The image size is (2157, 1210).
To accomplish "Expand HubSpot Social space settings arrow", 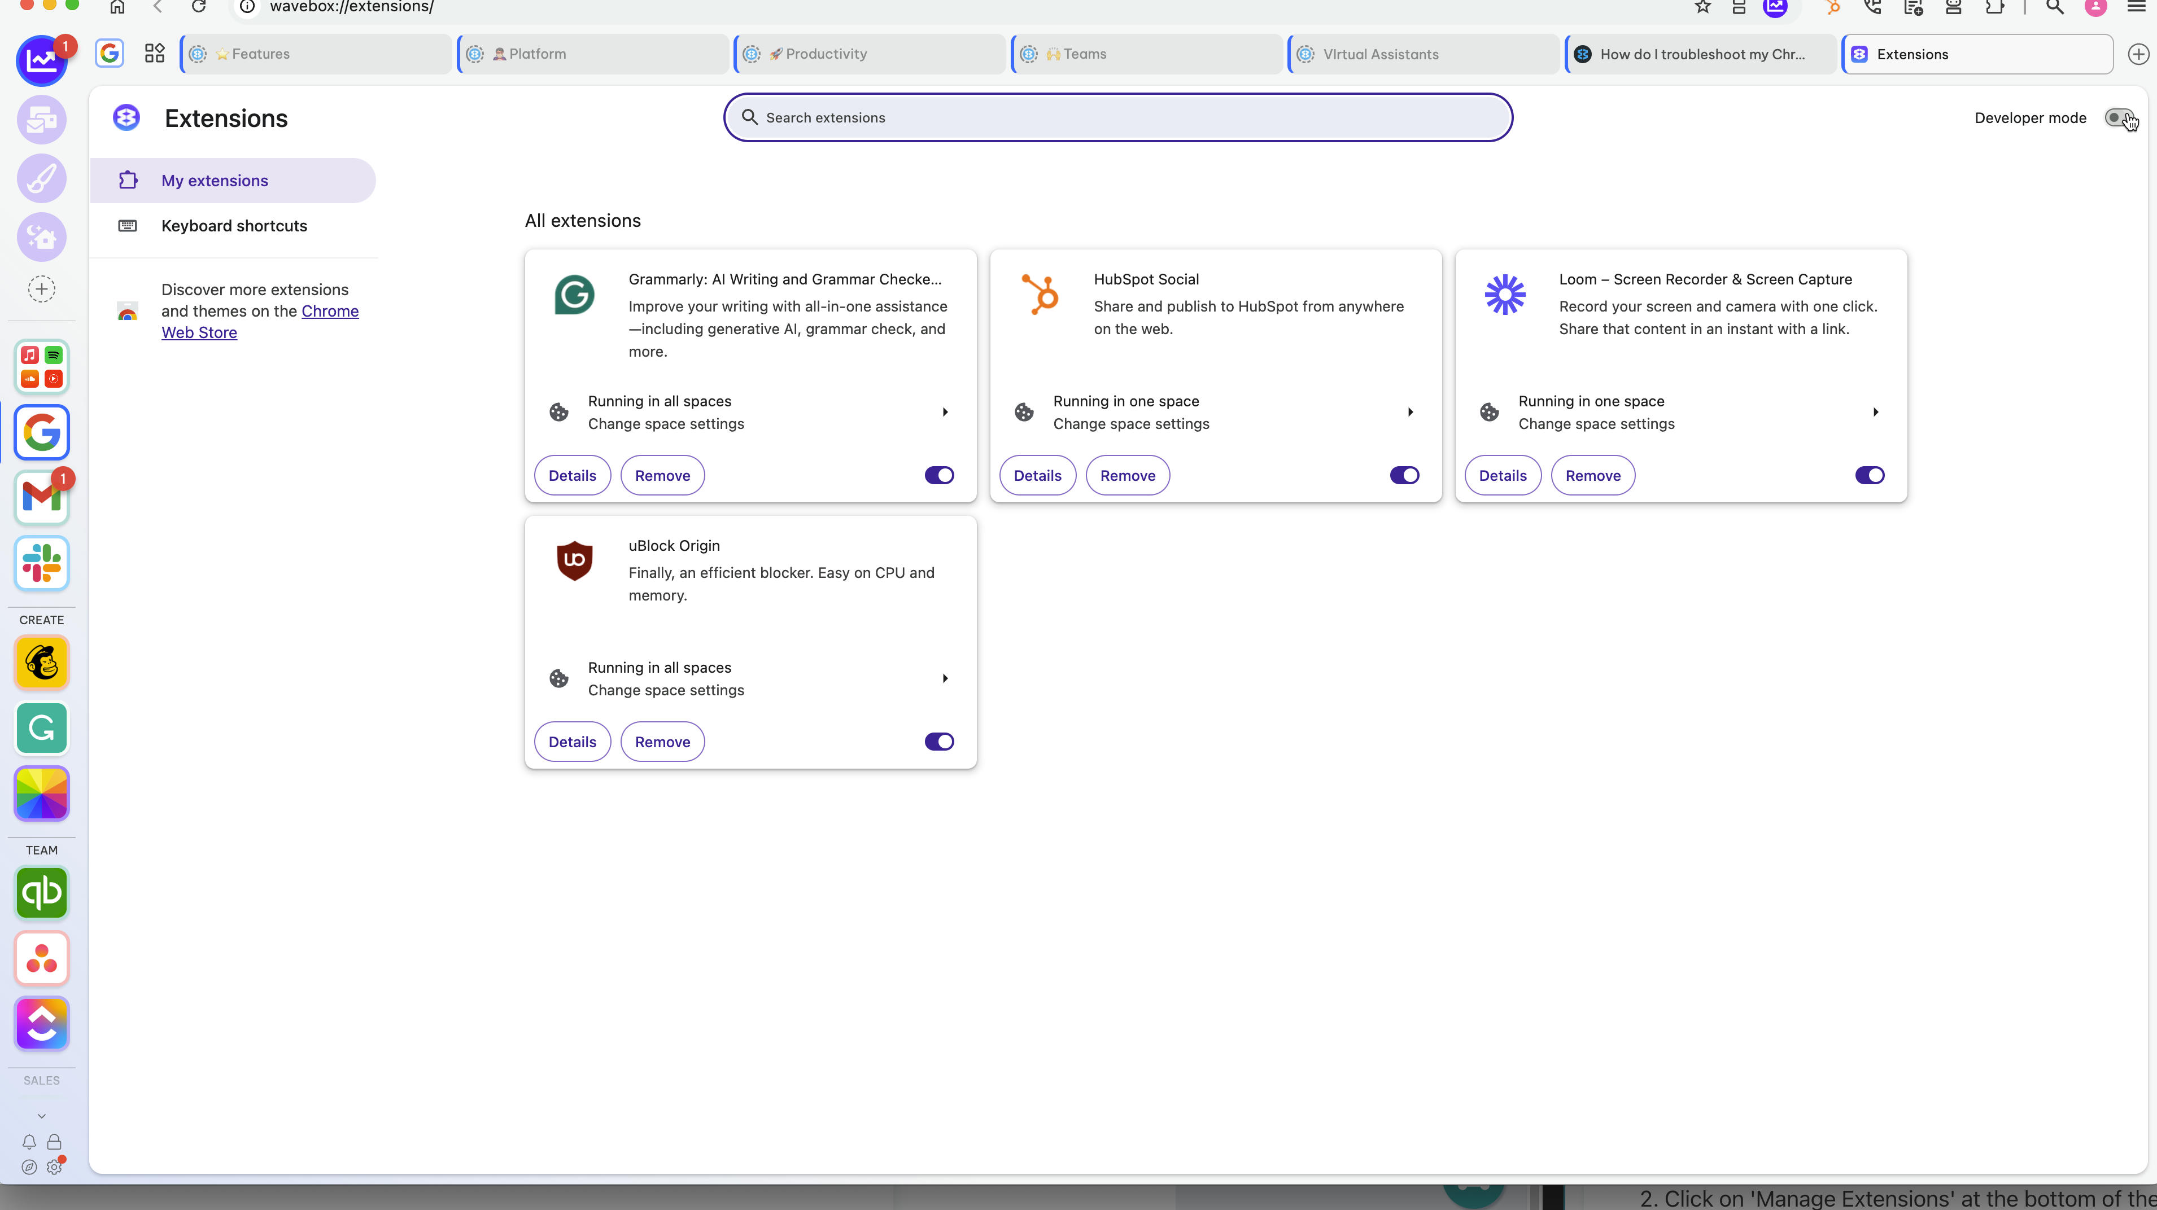I will click(1411, 411).
